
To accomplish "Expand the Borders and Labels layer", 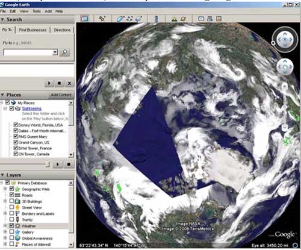I will coord(5,213).
